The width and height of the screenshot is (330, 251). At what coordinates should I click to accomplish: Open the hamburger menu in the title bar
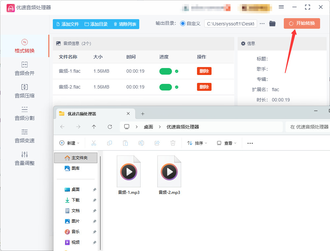click(x=281, y=7)
